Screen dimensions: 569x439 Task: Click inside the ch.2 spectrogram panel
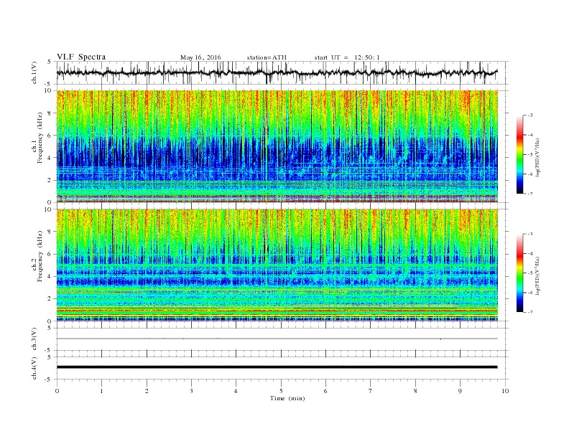coord(277,265)
